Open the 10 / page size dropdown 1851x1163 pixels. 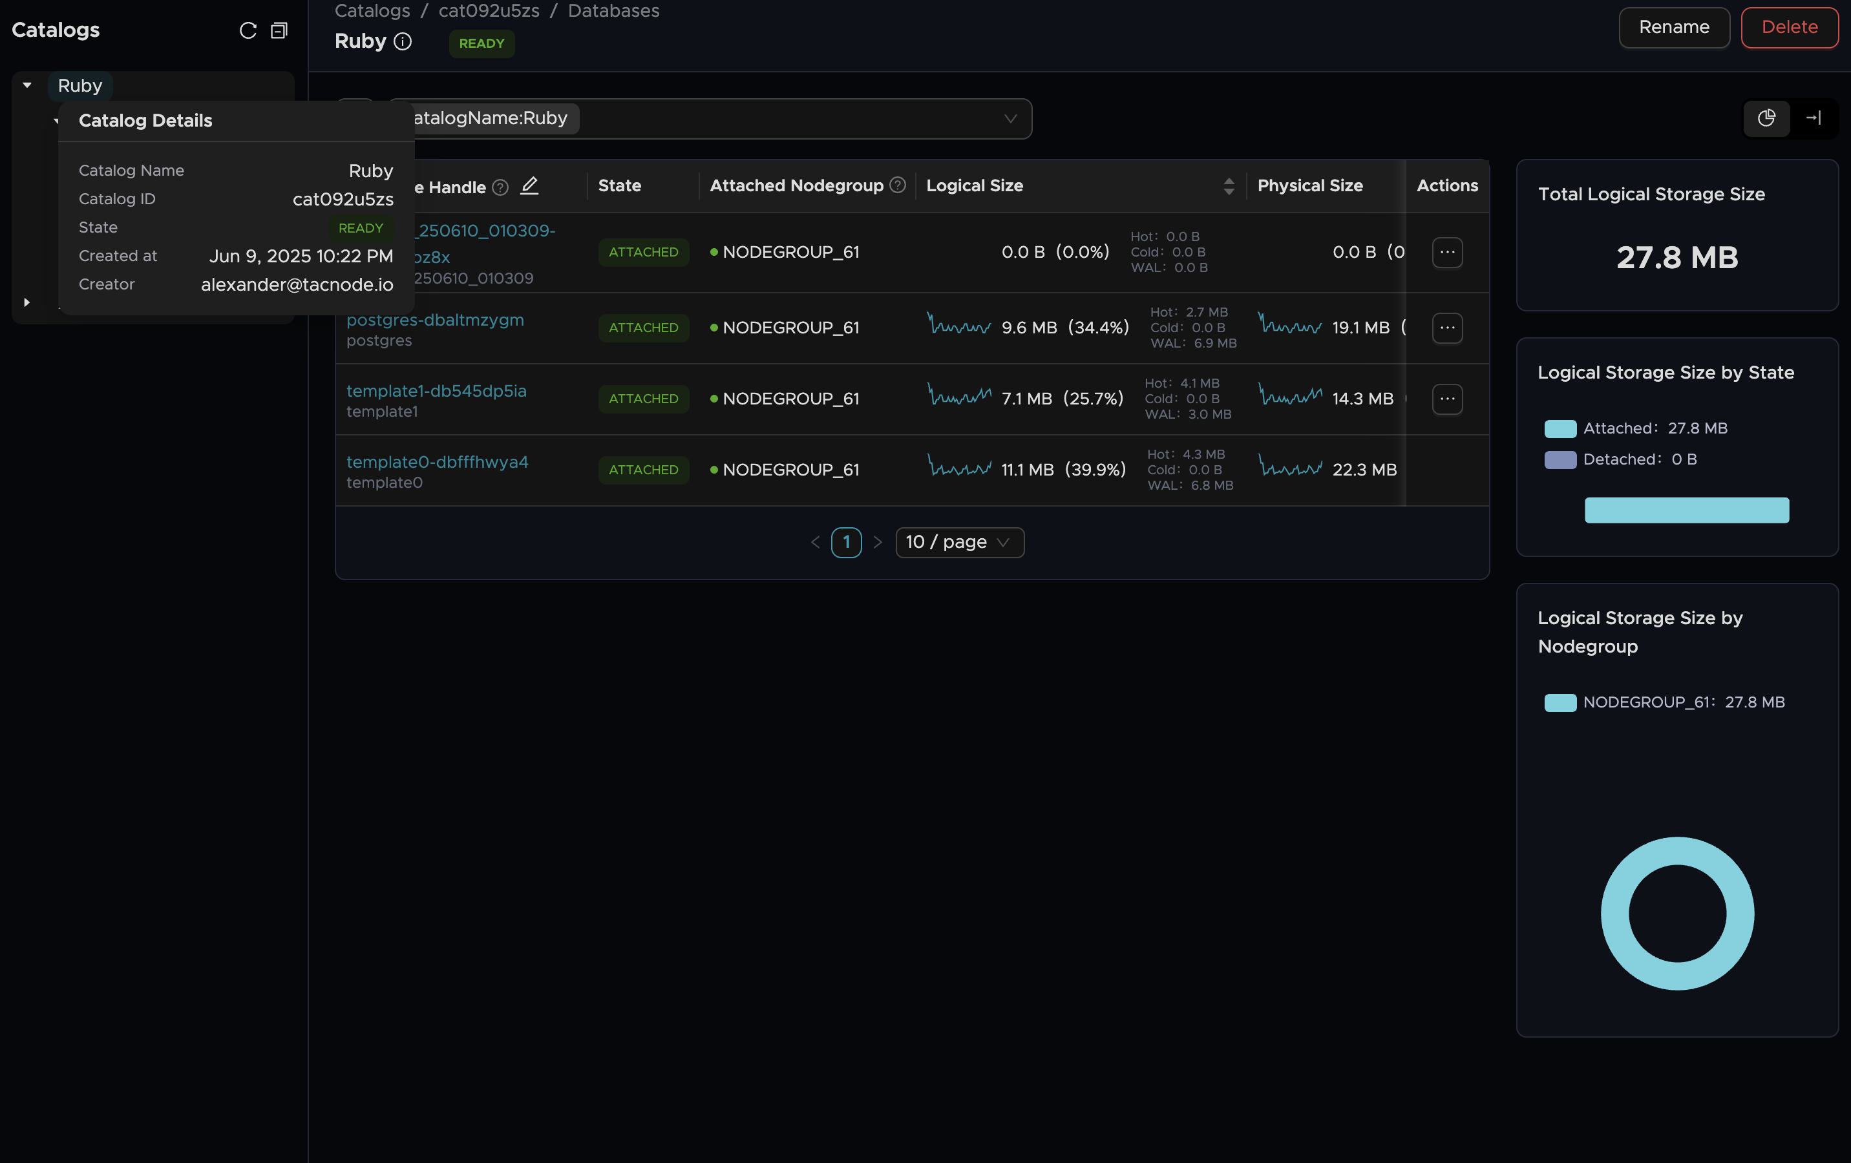point(958,542)
